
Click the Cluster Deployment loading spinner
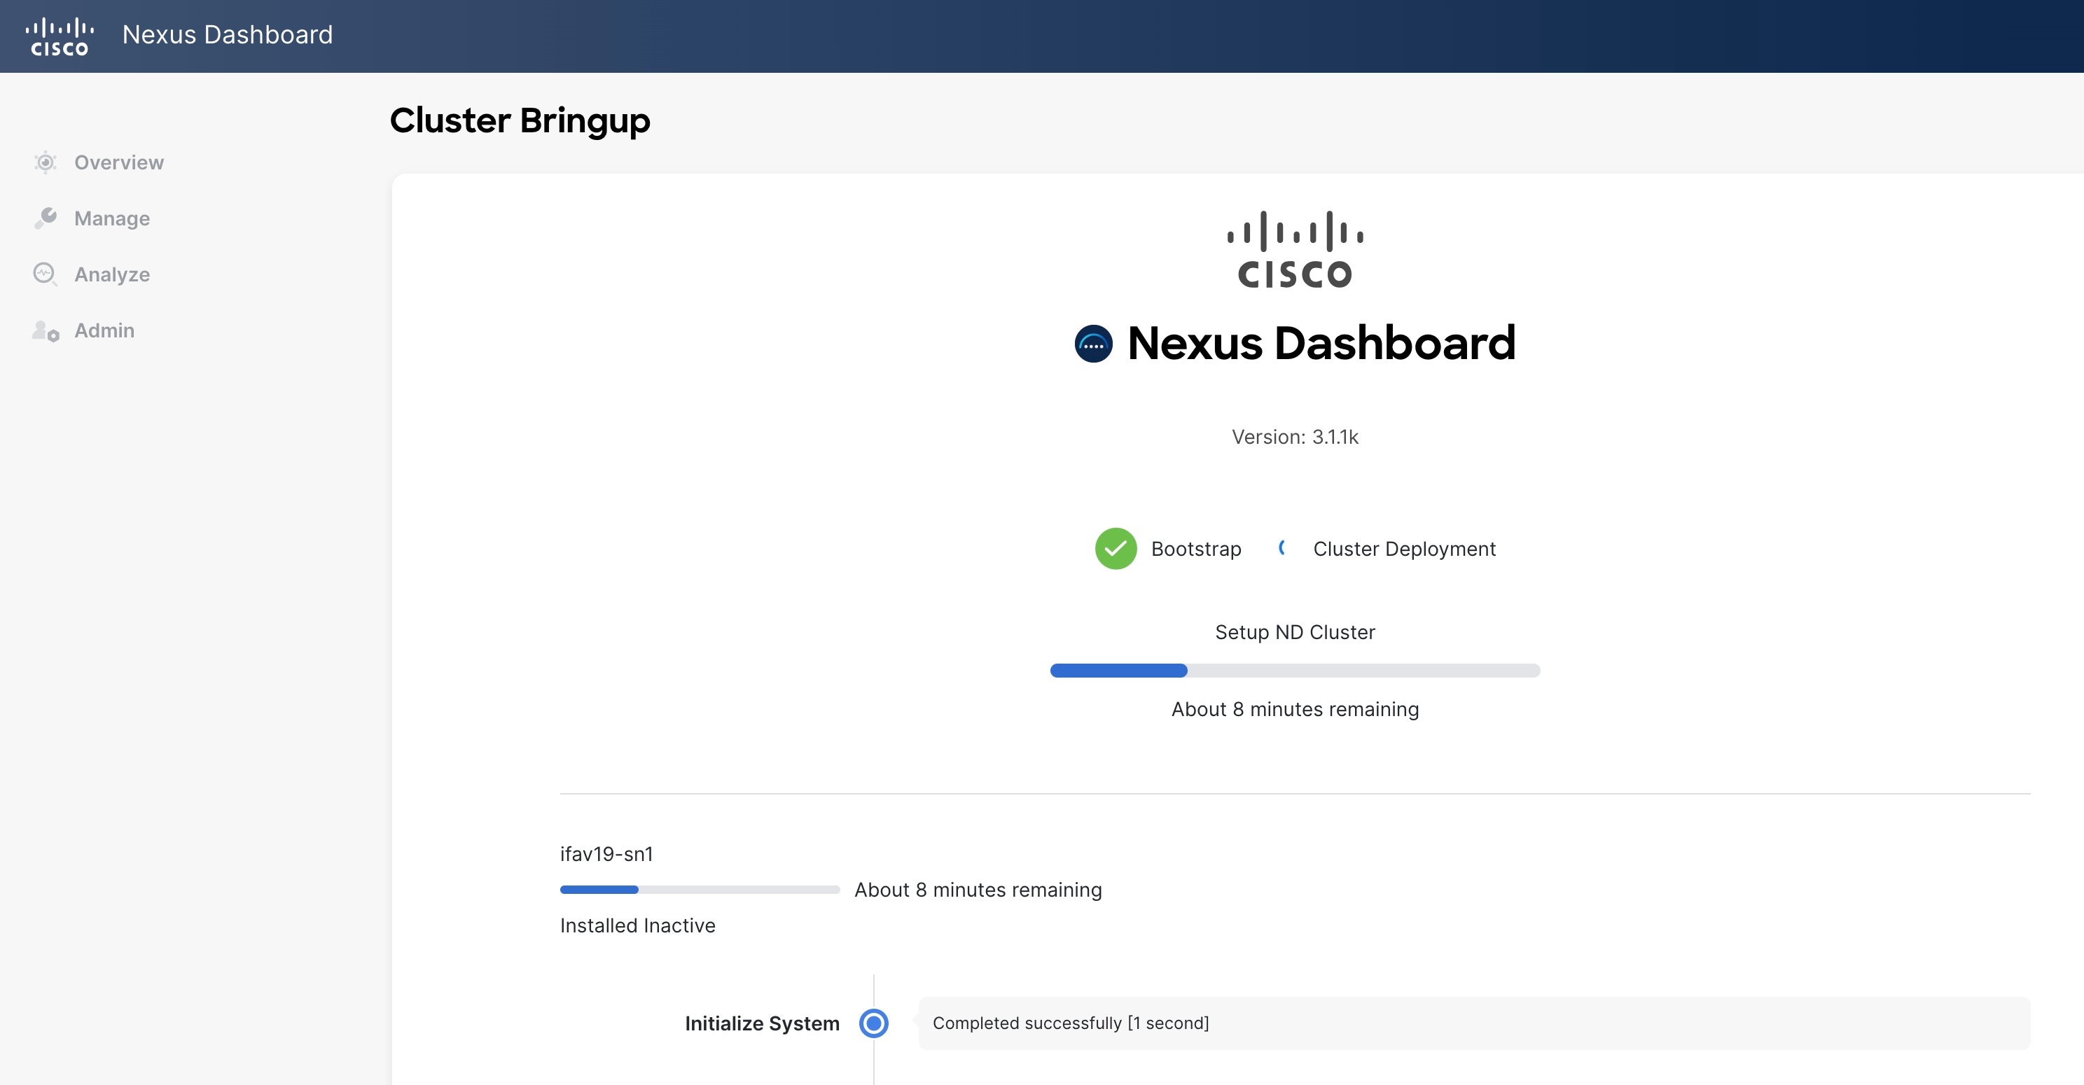pyautogui.click(x=1283, y=548)
